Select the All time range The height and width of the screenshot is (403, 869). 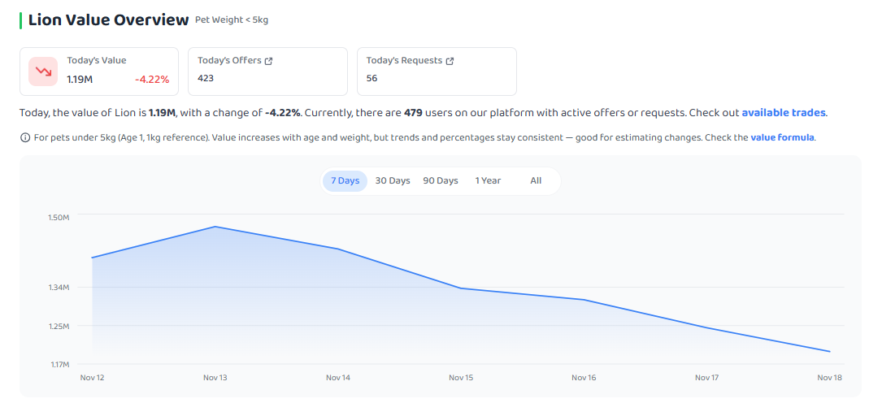pos(536,181)
